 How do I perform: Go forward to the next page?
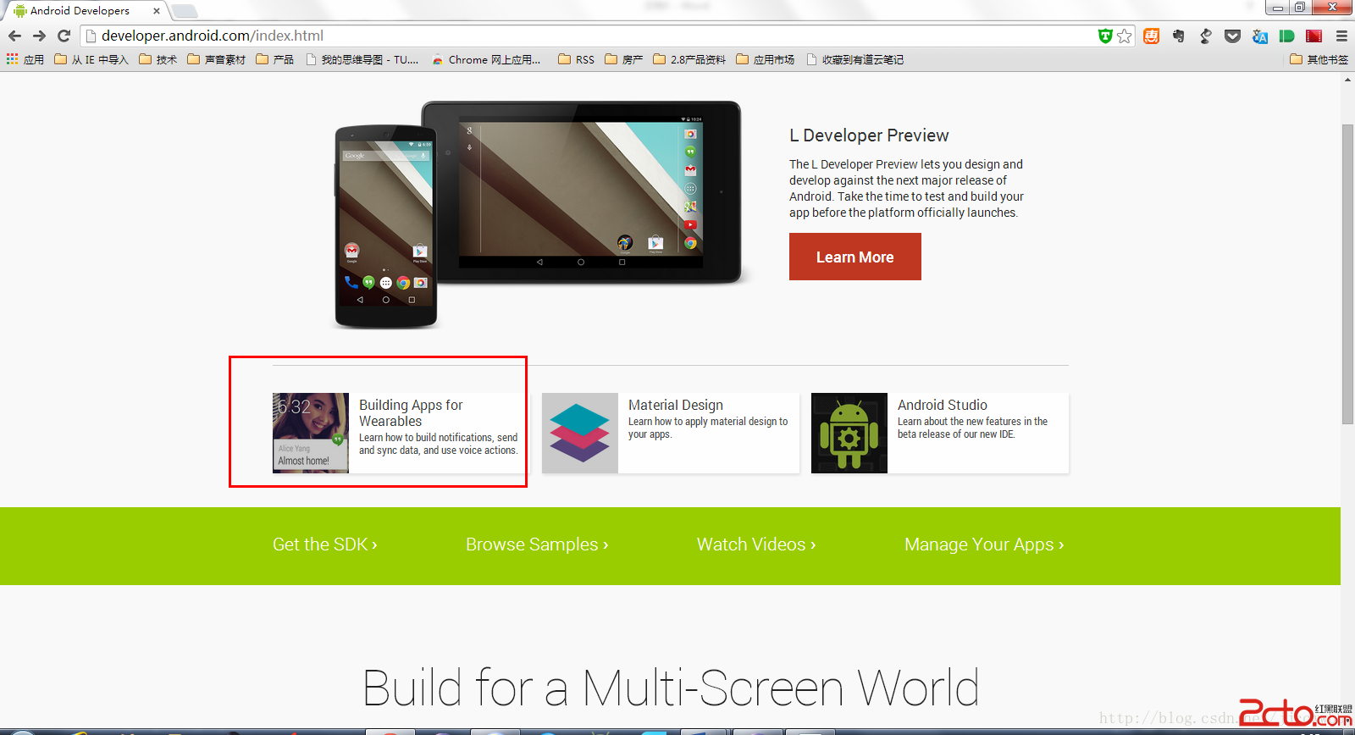pos(39,36)
